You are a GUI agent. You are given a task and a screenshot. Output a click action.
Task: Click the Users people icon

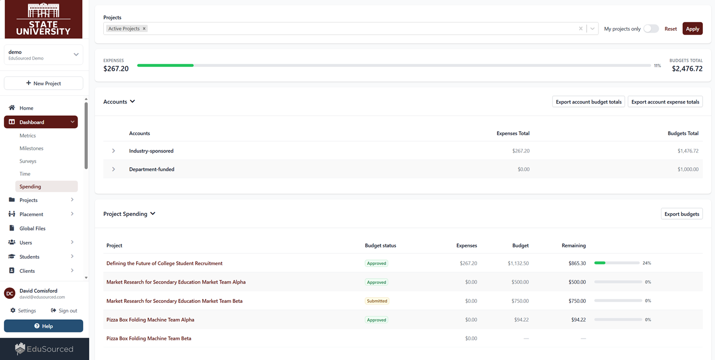[12, 243]
